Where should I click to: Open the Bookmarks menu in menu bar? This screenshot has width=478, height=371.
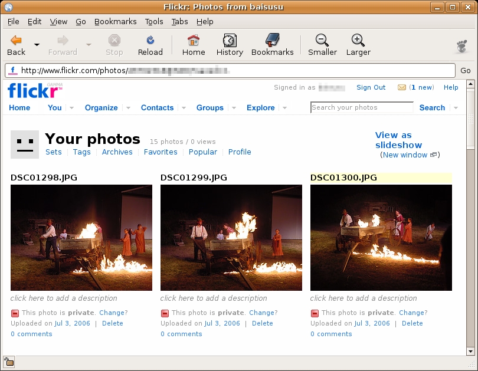[116, 21]
